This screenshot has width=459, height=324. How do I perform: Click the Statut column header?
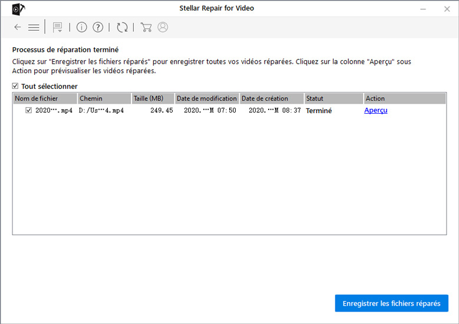[333, 98]
